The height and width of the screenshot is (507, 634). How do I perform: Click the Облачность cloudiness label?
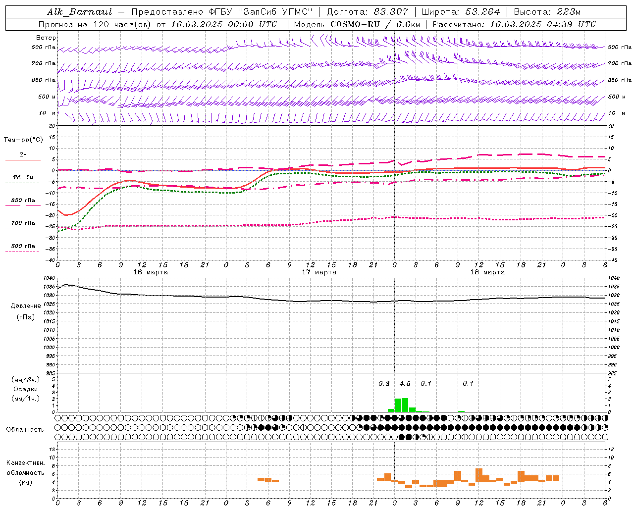(25, 429)
